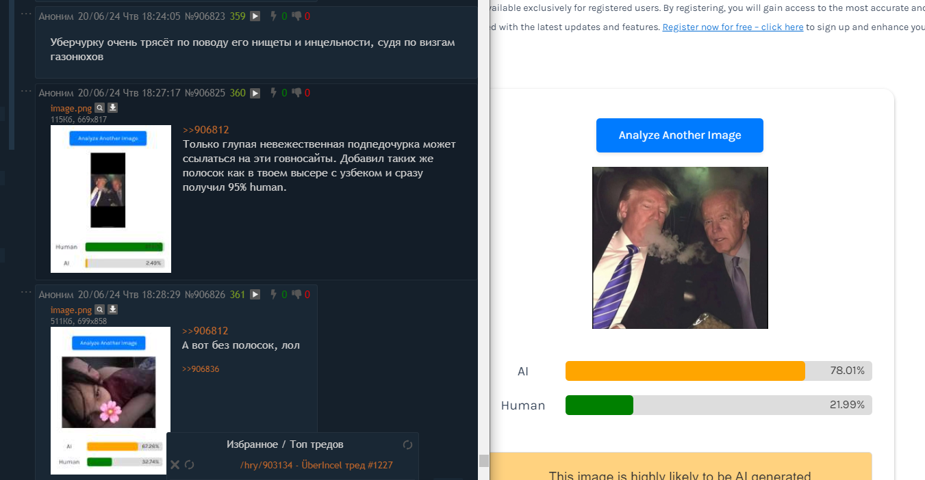Click the Избранное / Топ тредов panel header
Viewport: 925px width, 480px height.
(x=285, y=444)
